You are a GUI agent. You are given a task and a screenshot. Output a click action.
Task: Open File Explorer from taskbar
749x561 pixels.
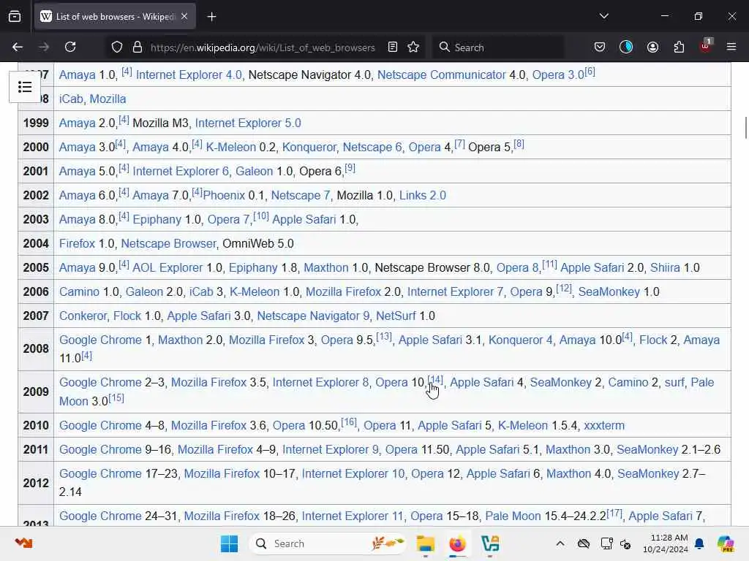pyautogui.click(x=425, y=543)
